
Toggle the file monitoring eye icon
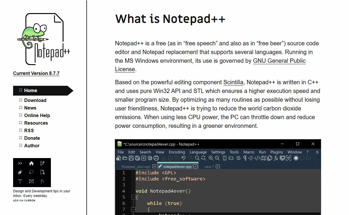click(289, 158)
